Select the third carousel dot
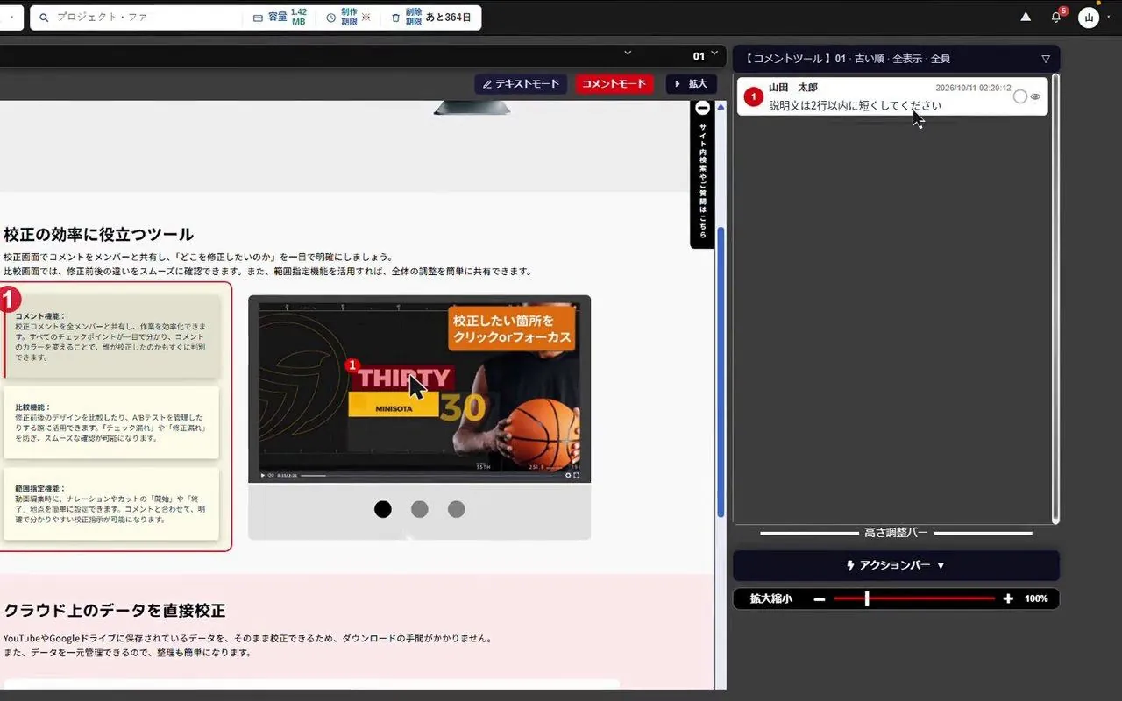1122x701 pixels. pyautogui.click(x=457, y=509)
